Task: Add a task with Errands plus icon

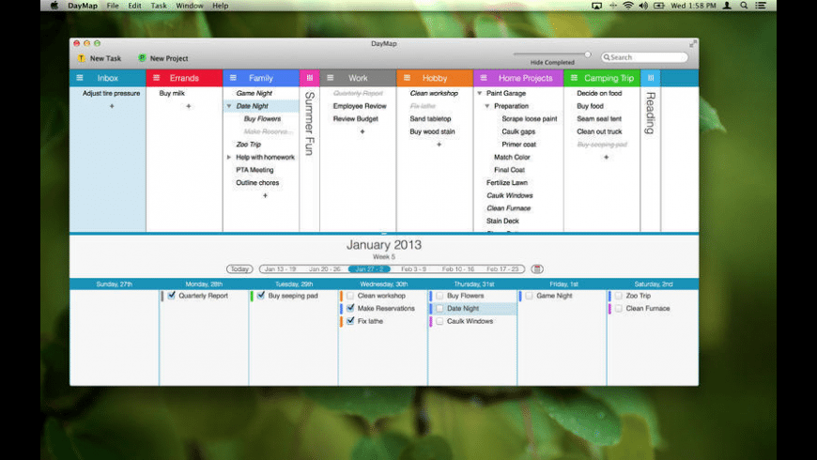Action: tap(189, 106)
